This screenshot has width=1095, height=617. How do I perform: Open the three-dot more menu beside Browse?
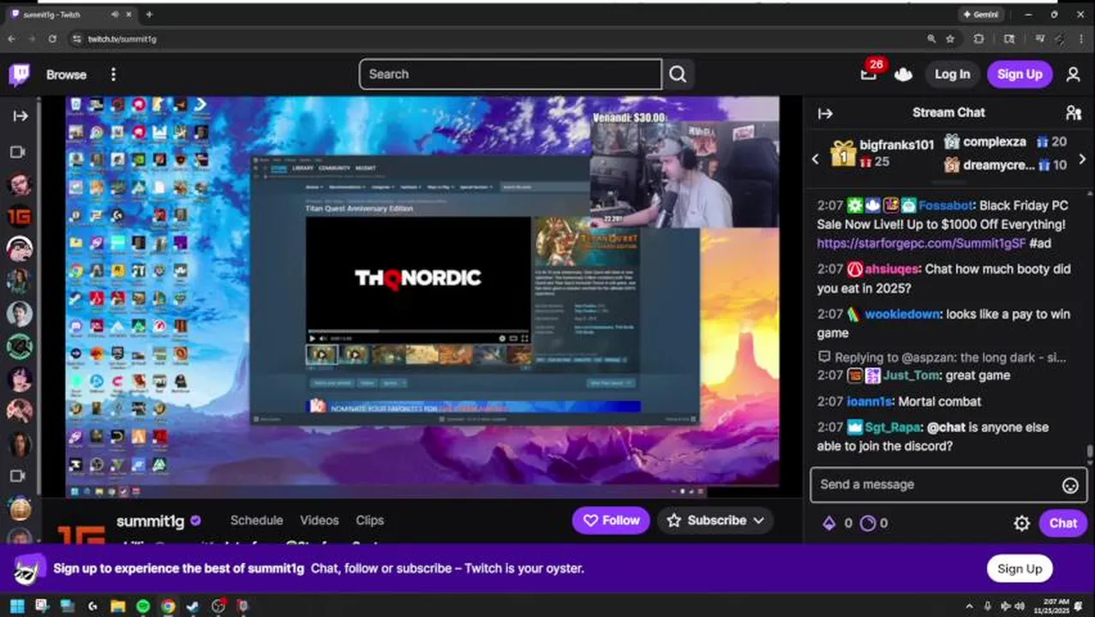point(113,75)
